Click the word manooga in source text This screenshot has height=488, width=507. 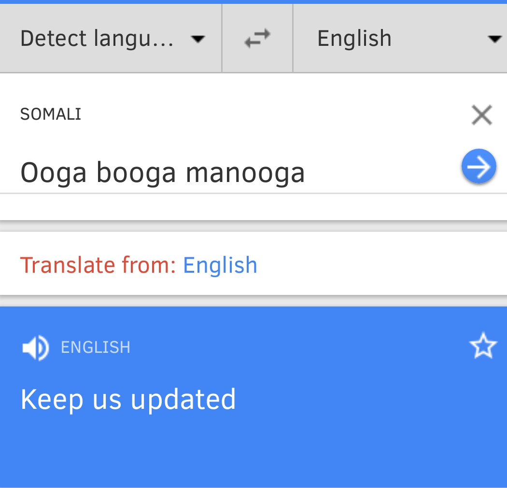click(245, 173)
